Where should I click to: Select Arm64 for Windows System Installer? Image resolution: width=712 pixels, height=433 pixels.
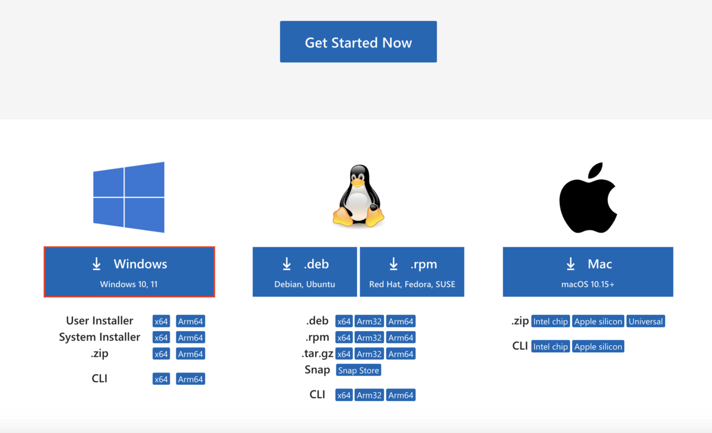[190, 338]
